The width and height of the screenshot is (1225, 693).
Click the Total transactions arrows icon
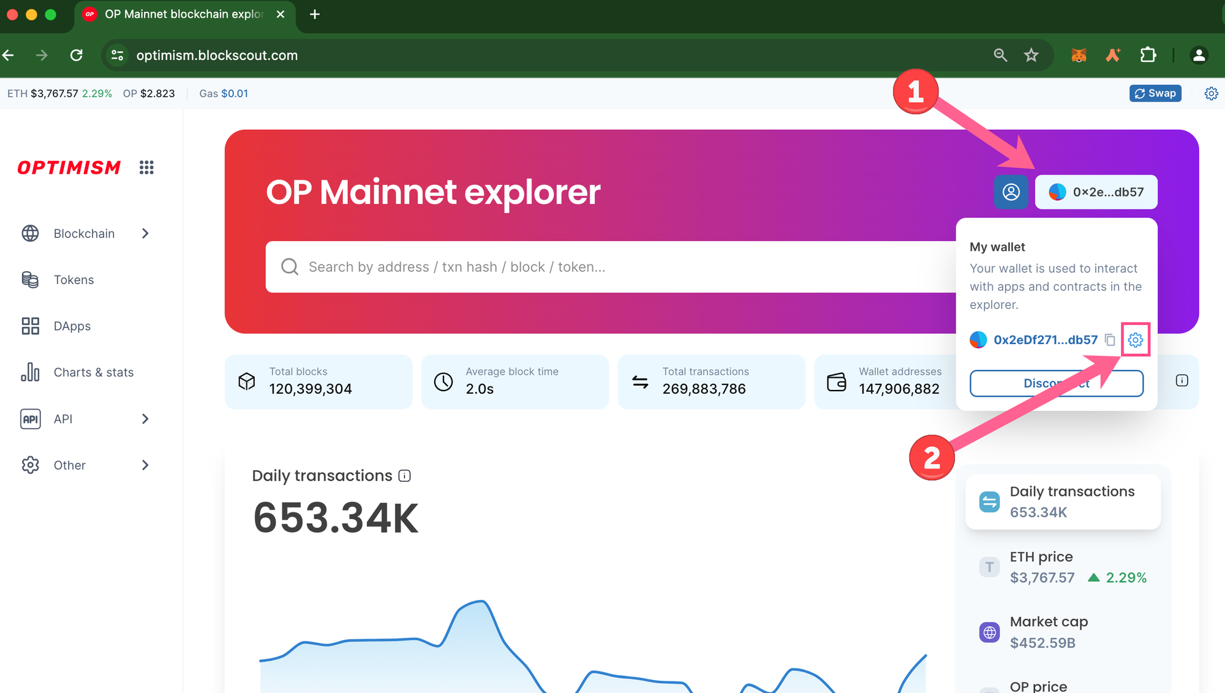tap(640, 381)
